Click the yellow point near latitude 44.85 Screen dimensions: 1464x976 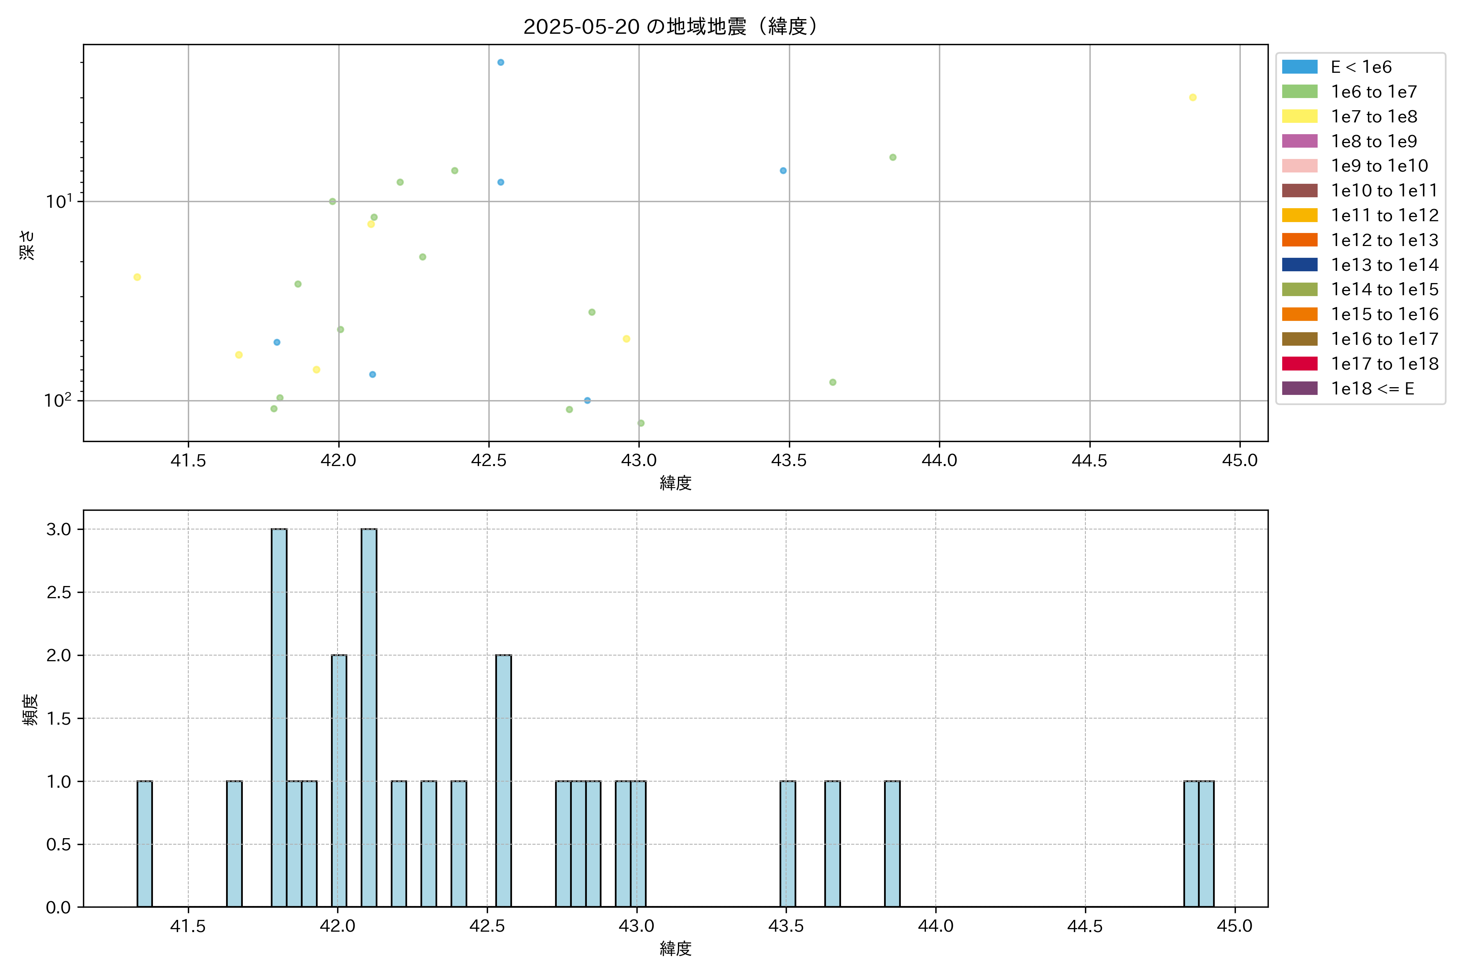click(x=1193, y=98)
